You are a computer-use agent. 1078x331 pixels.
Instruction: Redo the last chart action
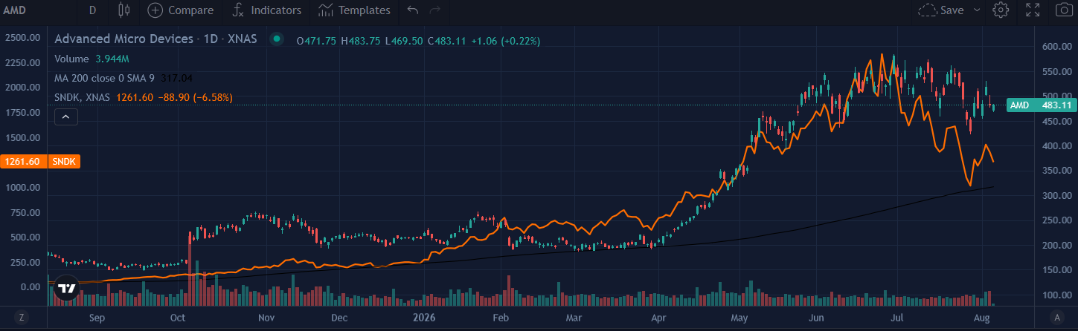(x=435, y=10)
